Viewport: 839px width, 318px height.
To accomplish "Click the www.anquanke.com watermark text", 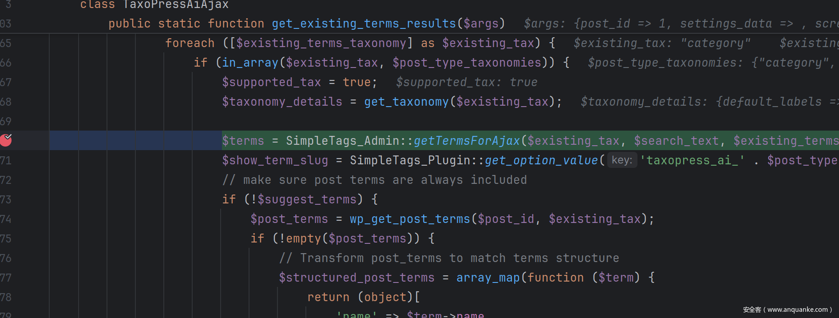I will coord(788,310).
